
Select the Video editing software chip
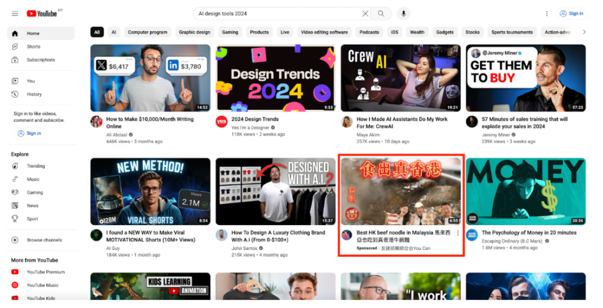pos(324,32)
